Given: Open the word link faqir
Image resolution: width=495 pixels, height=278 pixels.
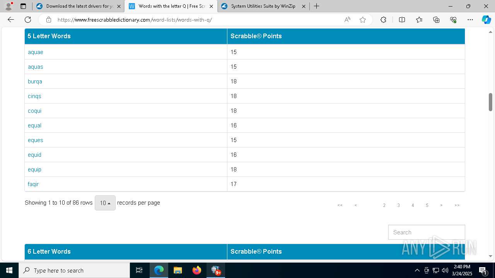Looking at the screenshot, I should (x=33, y=184).
